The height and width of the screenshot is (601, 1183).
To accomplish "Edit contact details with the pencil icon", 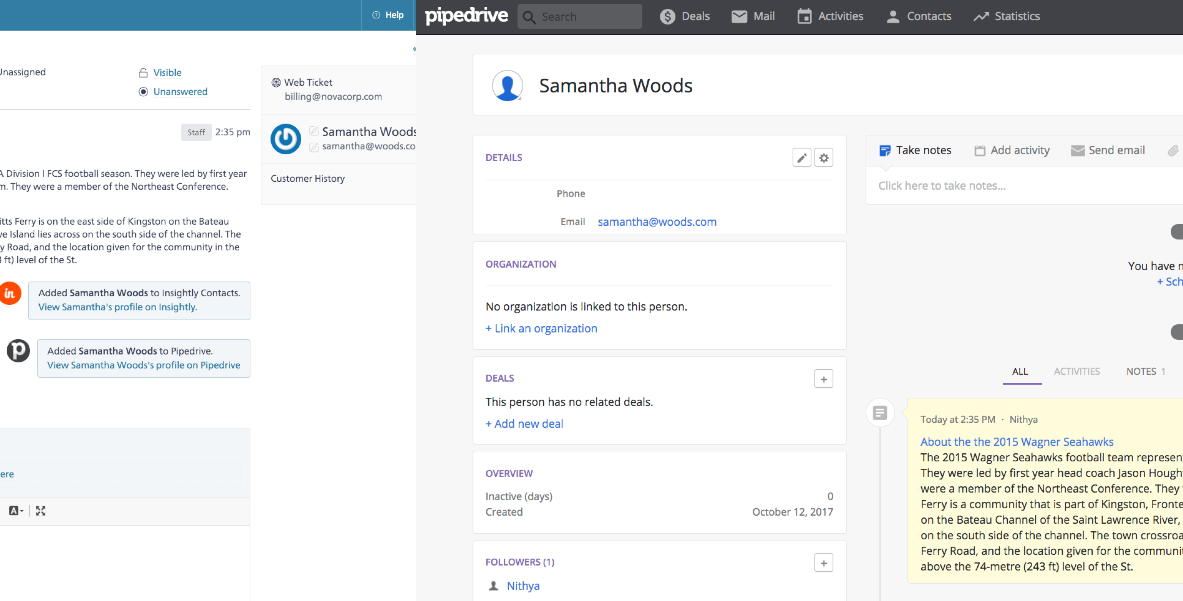I will pos(802,157).
